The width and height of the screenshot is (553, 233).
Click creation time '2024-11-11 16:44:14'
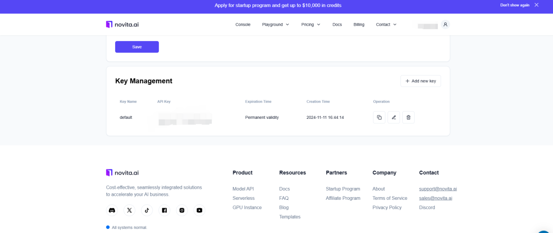click(325, 117)
